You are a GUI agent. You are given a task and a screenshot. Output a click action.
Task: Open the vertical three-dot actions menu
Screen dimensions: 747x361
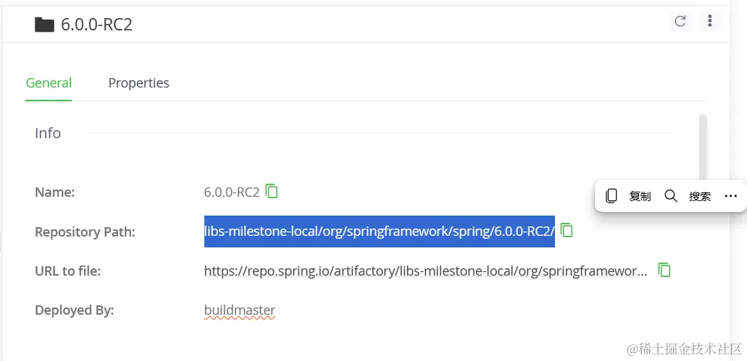[710, 22]
